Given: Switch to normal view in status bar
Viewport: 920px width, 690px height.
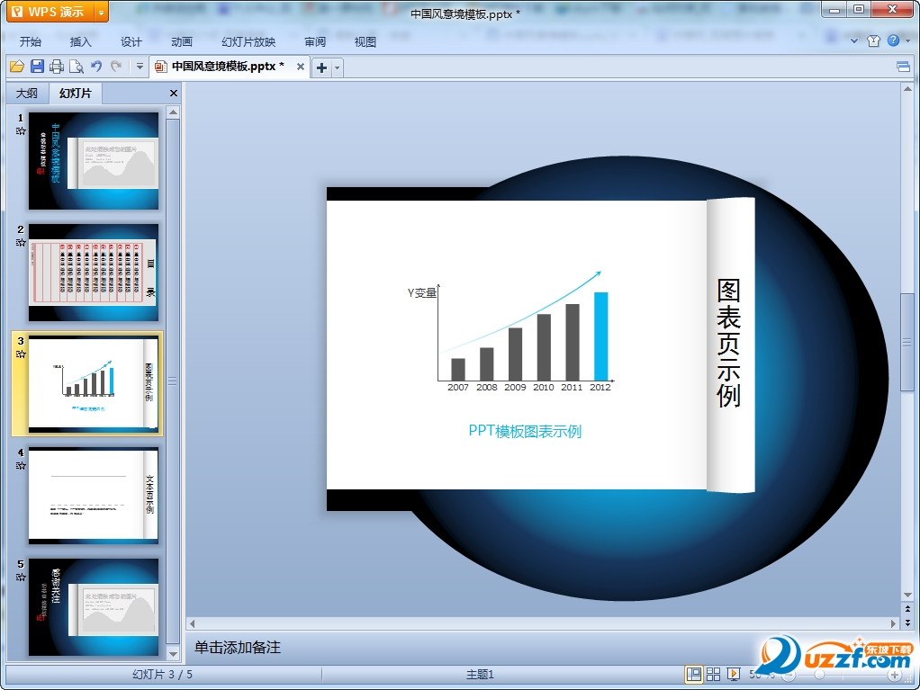Looking at the screenshot, I should point(693,674).
